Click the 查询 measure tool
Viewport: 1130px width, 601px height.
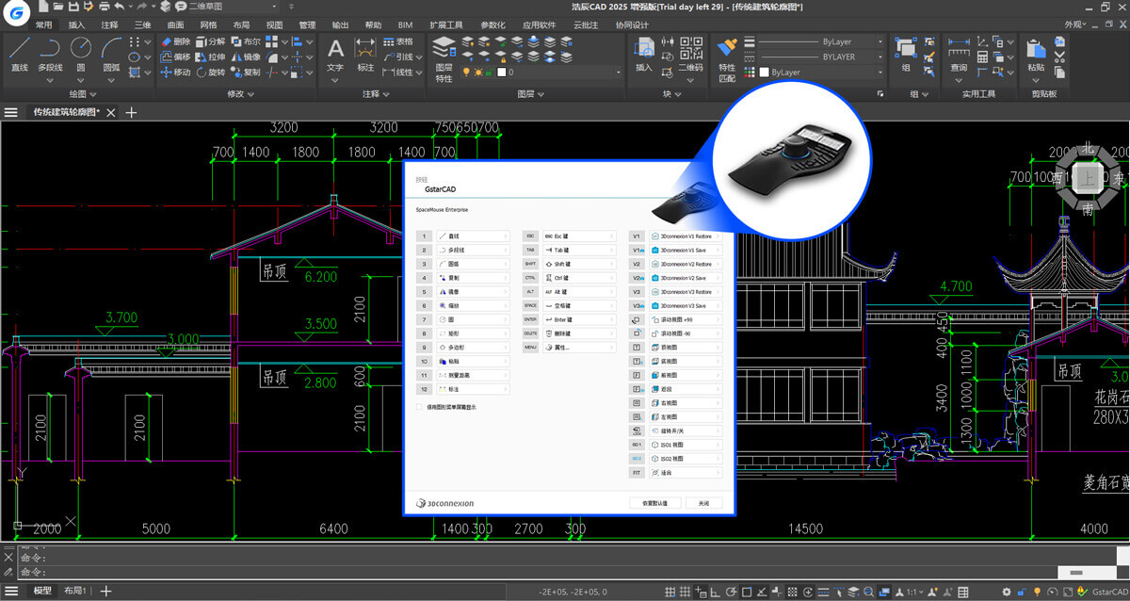point(959,55)
